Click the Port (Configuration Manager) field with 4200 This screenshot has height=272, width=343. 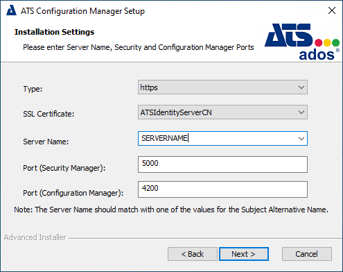[222, 189]
